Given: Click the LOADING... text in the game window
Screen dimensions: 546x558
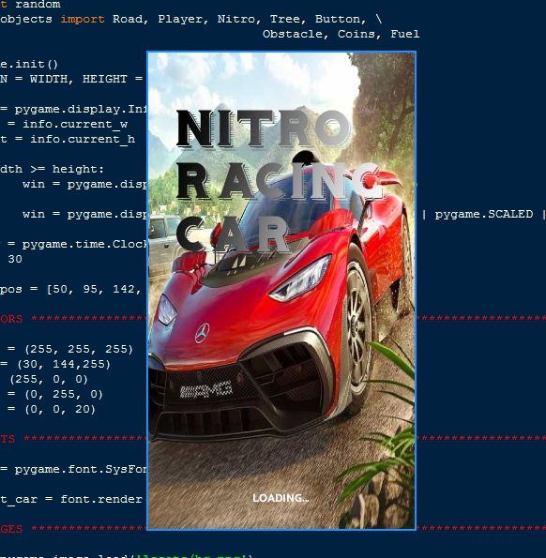Looking at the screenshot, I should click(281, 498).
